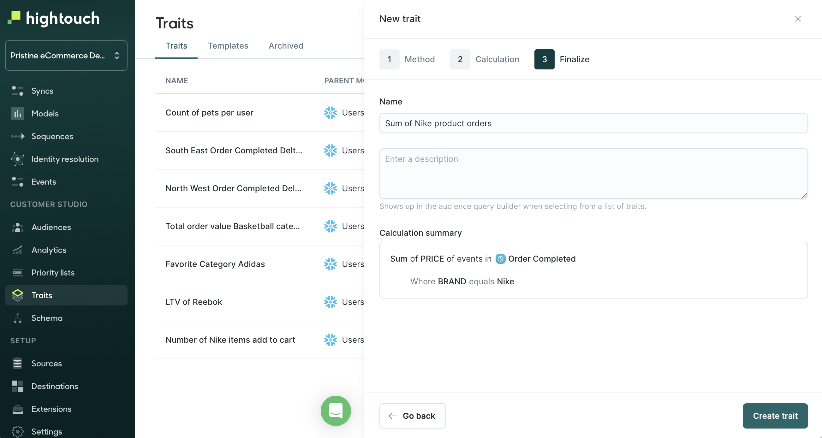Open the 'North West Order Completed Del...' trait
Screen dimensions: 822x438
click(x=233, y=188)
